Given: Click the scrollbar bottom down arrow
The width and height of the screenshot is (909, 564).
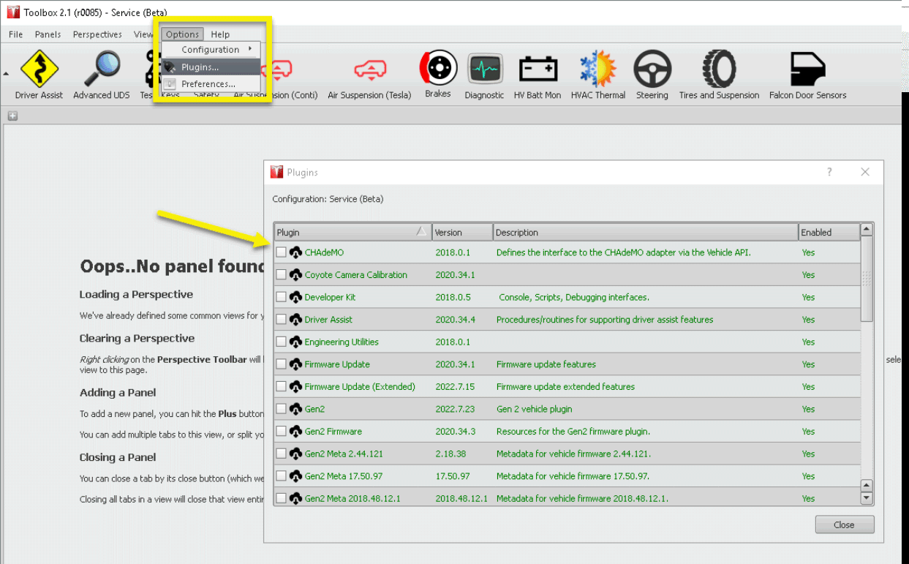Looking at the screenshot, I should [x=867, y=498].
